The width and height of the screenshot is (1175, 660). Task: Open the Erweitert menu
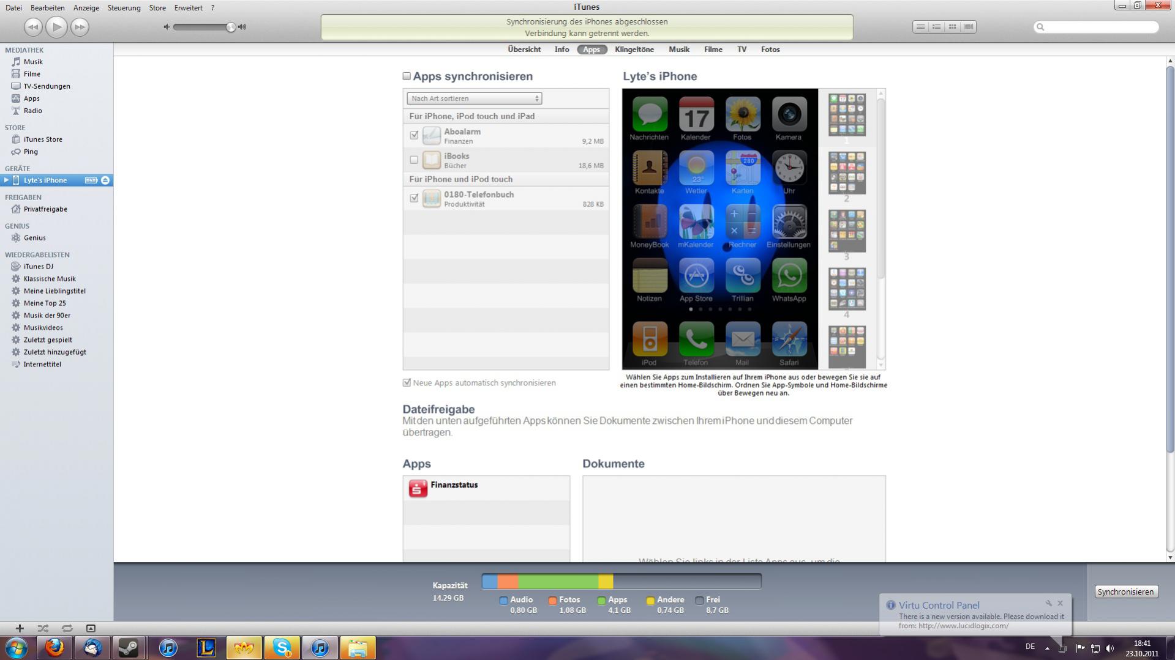189,8
